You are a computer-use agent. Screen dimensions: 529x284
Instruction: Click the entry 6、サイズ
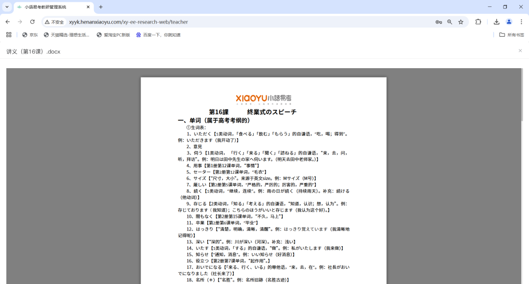pos(252,179)
